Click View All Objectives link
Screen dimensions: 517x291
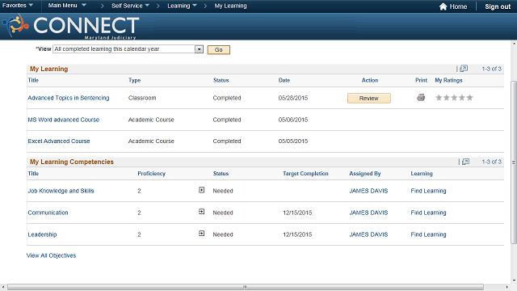[51, 255]
